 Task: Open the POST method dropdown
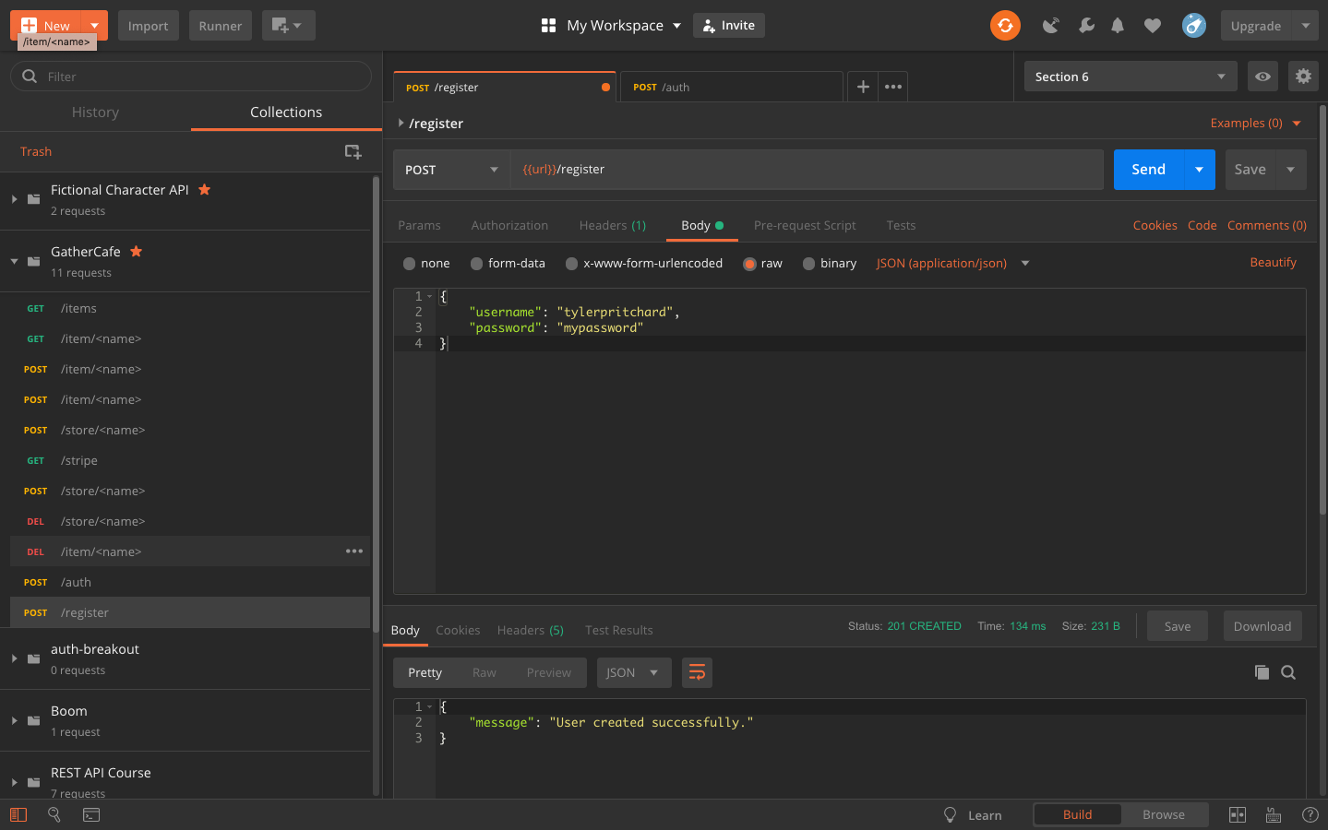pos(451,170)
